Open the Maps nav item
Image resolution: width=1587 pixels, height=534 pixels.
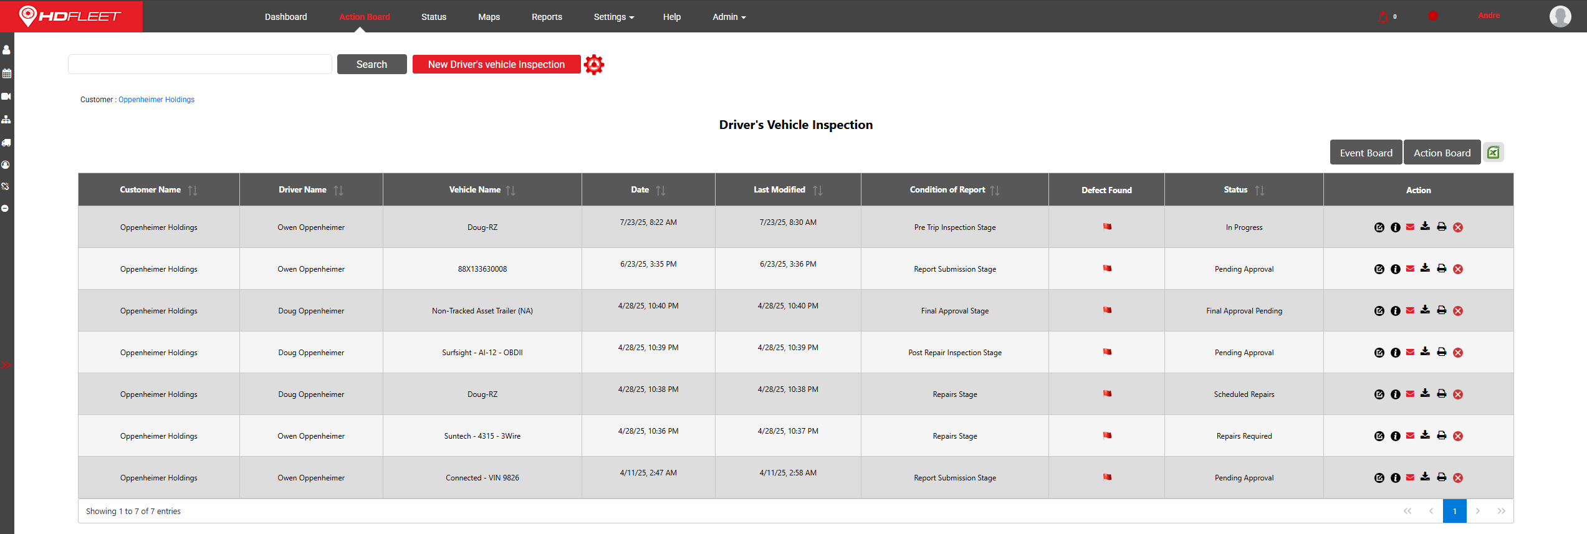[489, 17]
